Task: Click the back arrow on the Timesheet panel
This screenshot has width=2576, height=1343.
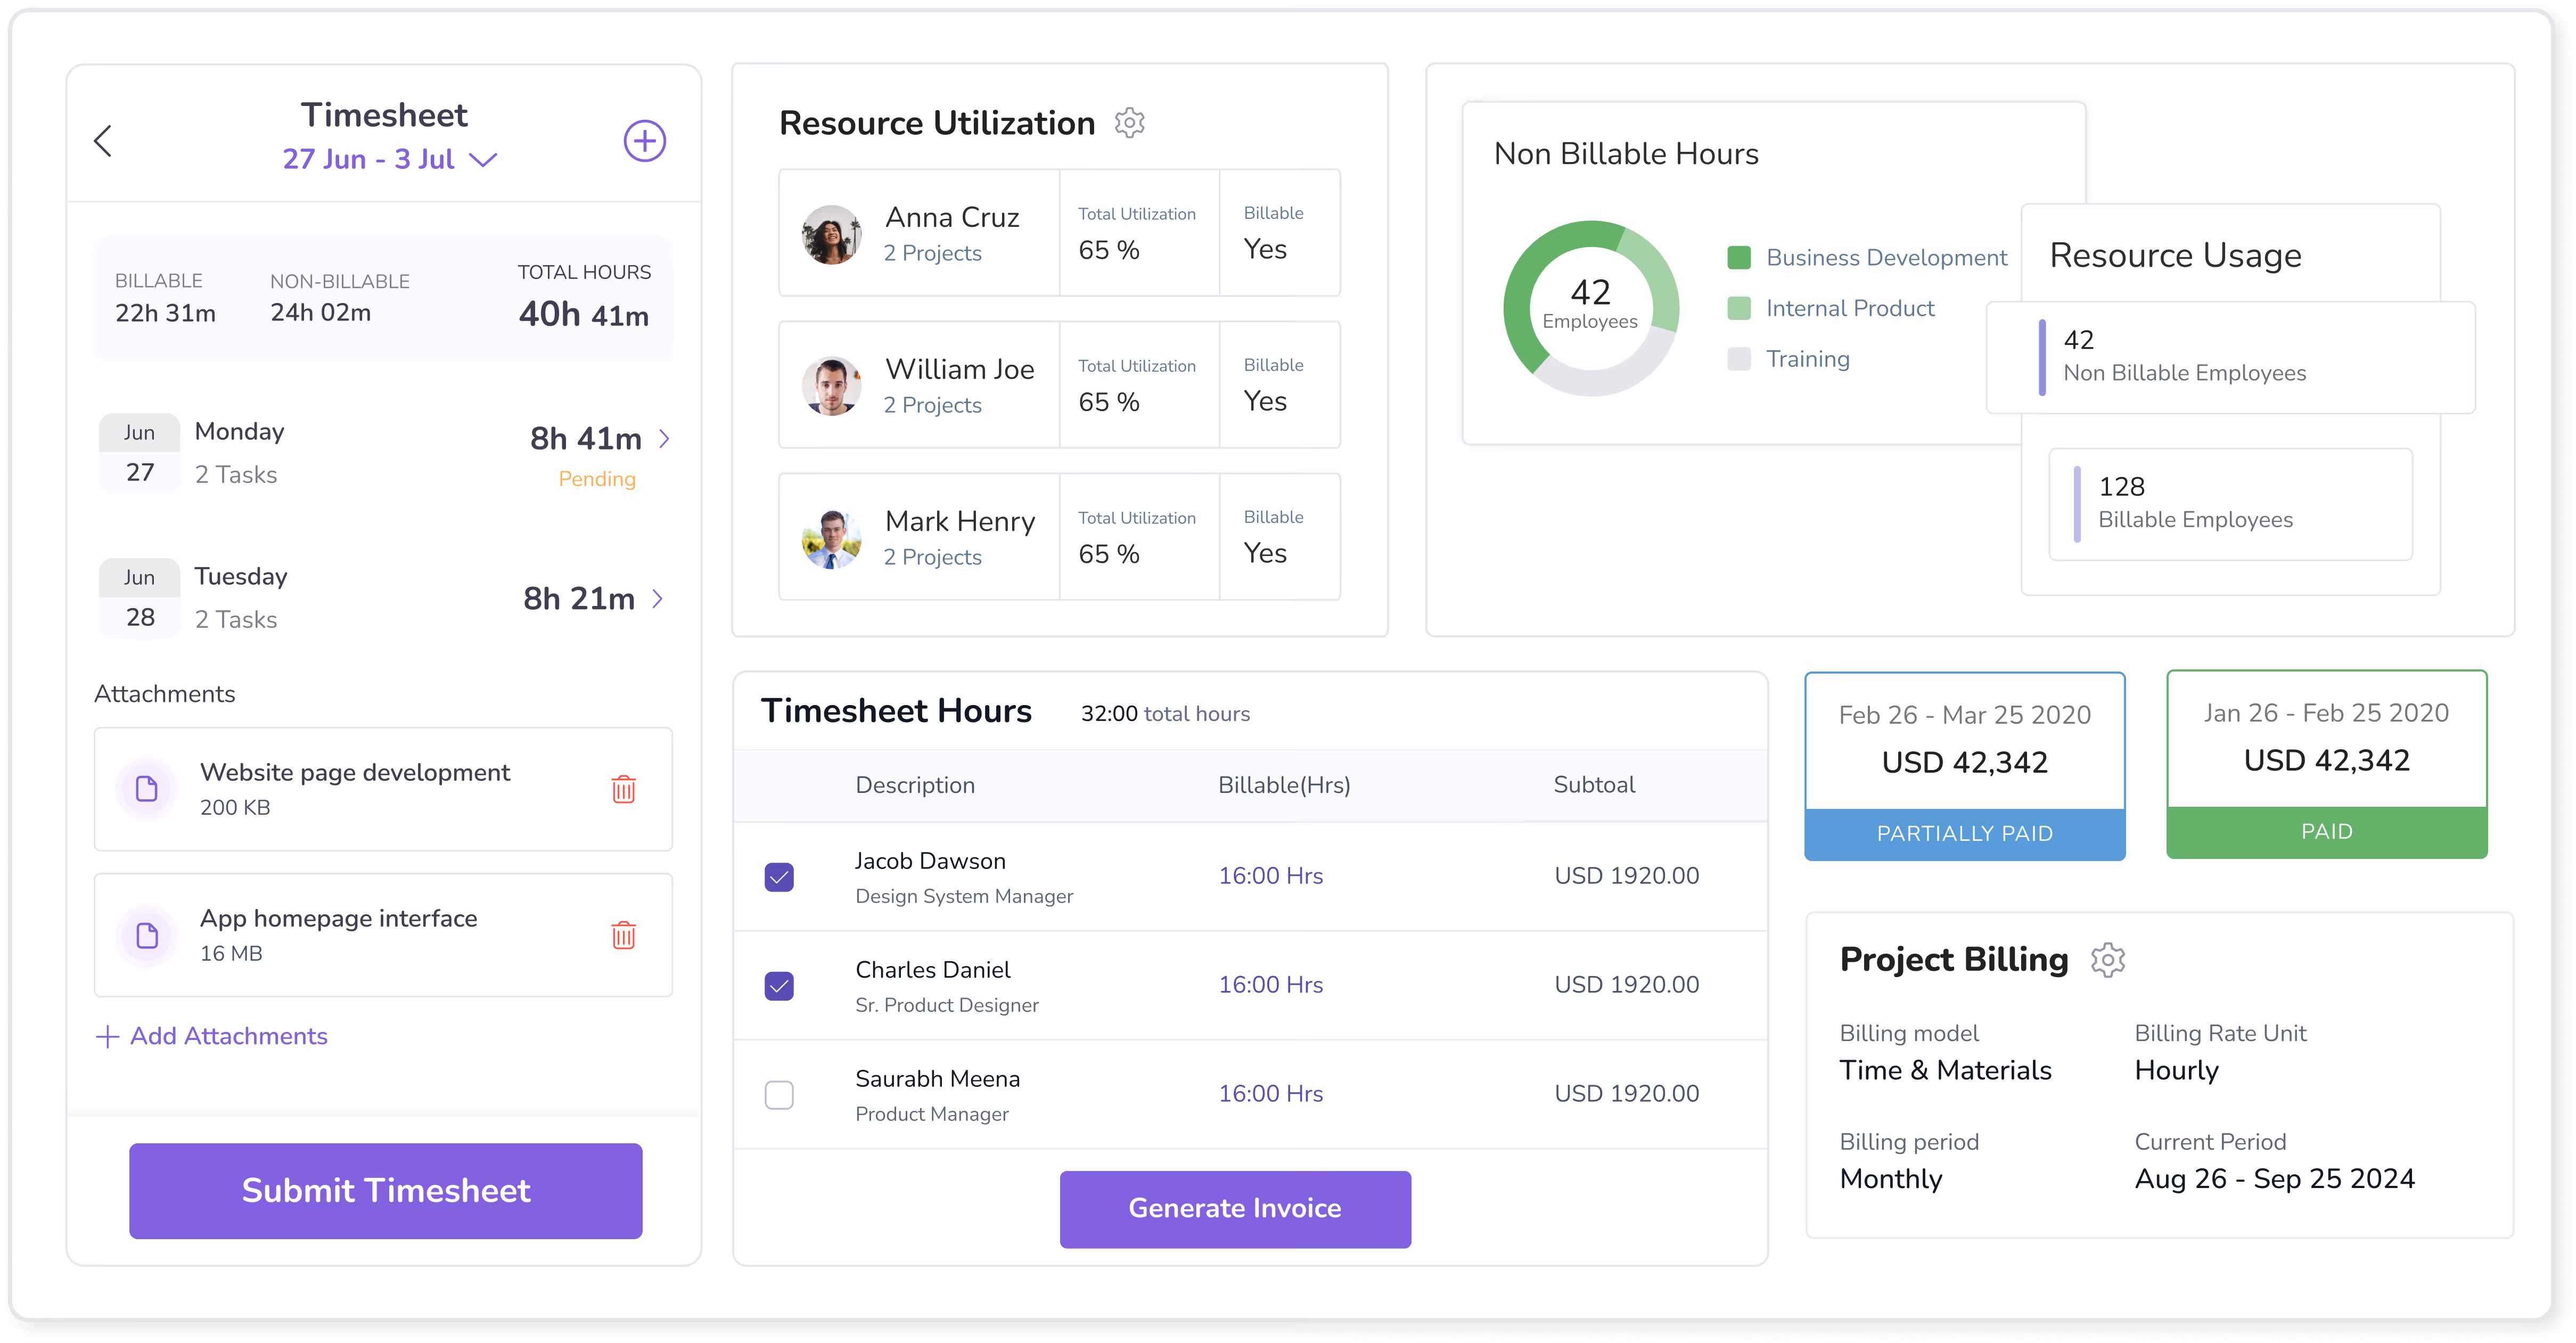Action: tap(103, 140)
